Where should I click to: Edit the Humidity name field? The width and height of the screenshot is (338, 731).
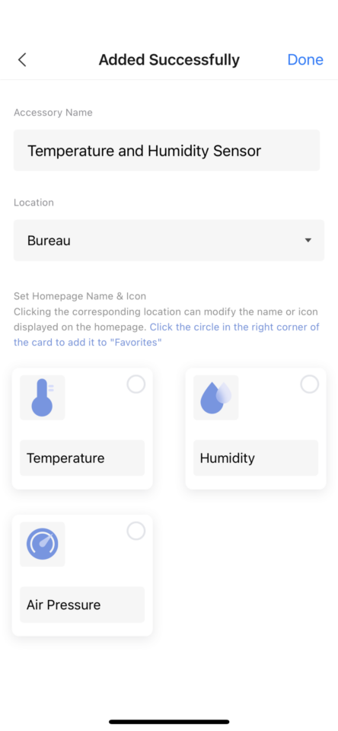[256, 458]
